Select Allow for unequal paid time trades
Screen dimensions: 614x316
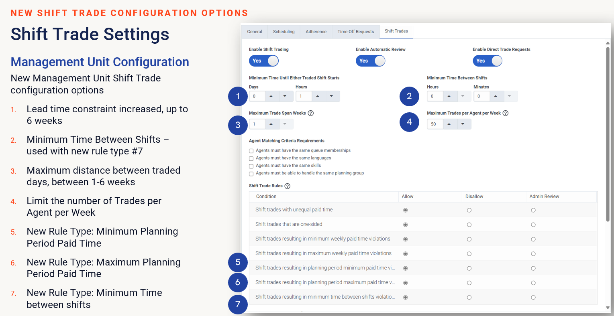point(406,210)
